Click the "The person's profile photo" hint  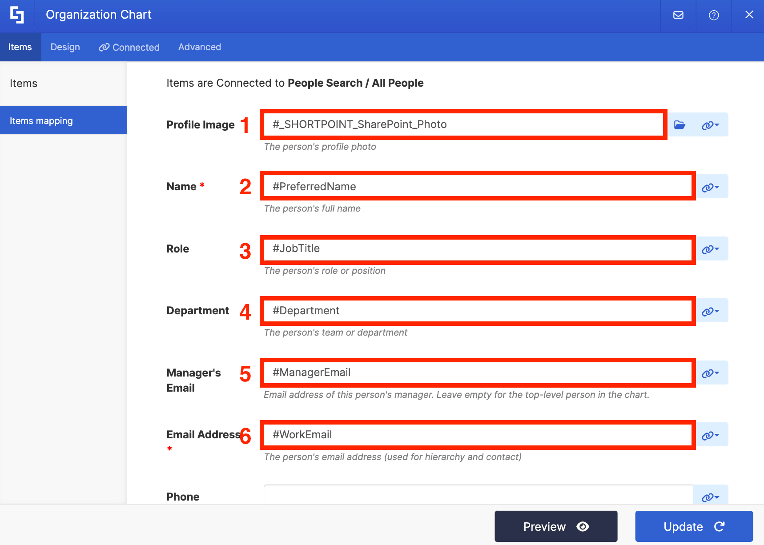320,147
